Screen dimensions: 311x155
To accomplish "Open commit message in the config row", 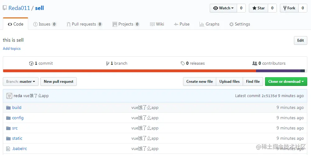I will point(145,118).
